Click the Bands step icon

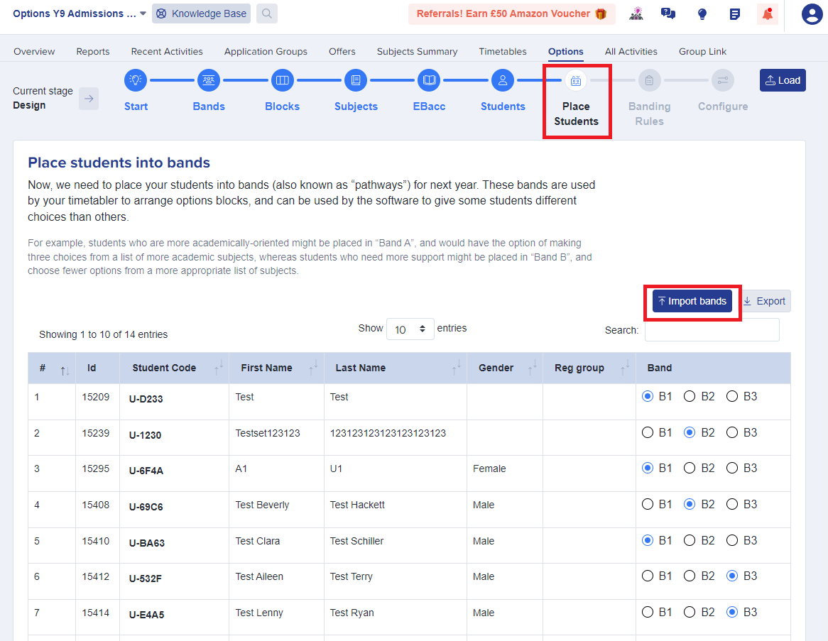click(209, 80)
